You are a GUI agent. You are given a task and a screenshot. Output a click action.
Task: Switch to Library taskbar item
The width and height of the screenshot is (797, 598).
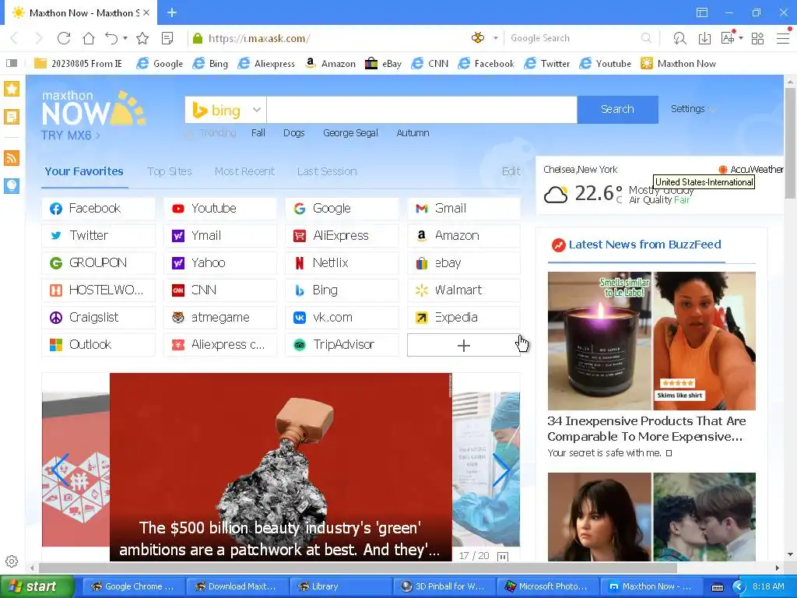(339, 586)
